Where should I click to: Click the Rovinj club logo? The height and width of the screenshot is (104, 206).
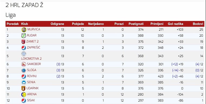24,76
